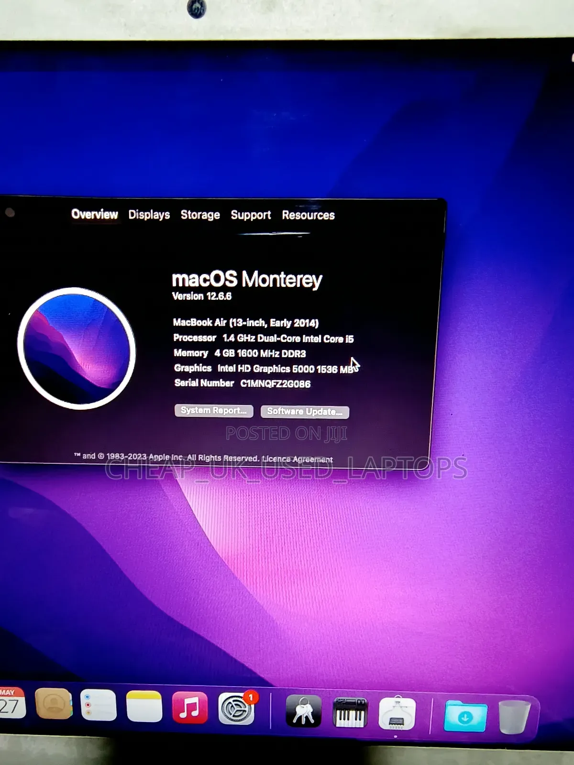Open the Notes app in the Dock
The height and width of the screenshot is (765, 574).
pyautogui.click(x=144, y=706)
